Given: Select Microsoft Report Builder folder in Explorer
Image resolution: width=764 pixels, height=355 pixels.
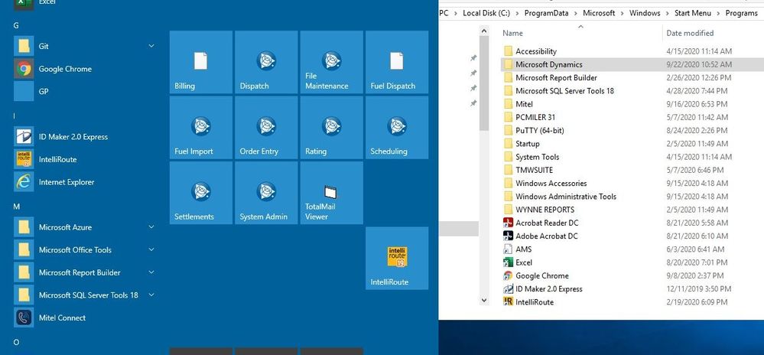Looking at the screenshot, I should [550, 77].
